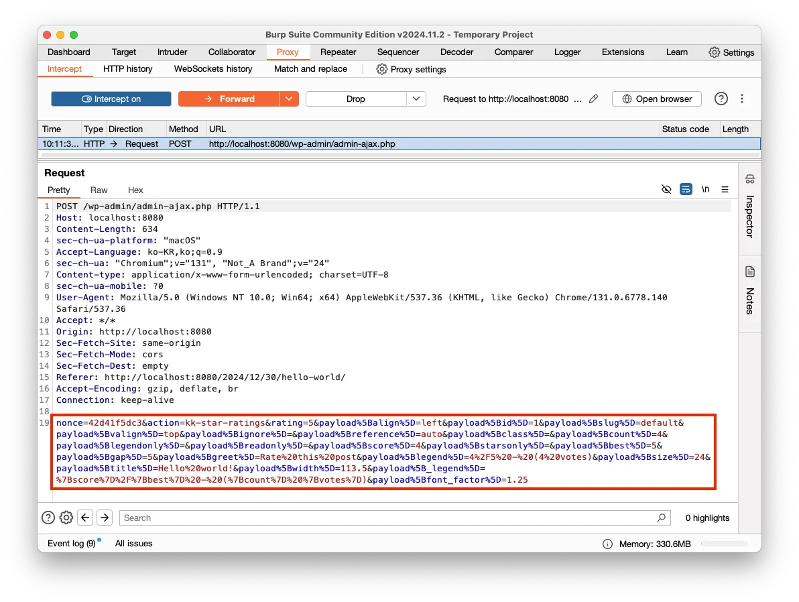Click in the request Search field
The height and width of the screenshot is (602, 799).
coord(395,518)
